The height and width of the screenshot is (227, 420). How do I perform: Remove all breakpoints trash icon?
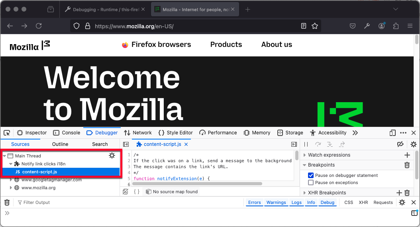[x=407, y=165]
